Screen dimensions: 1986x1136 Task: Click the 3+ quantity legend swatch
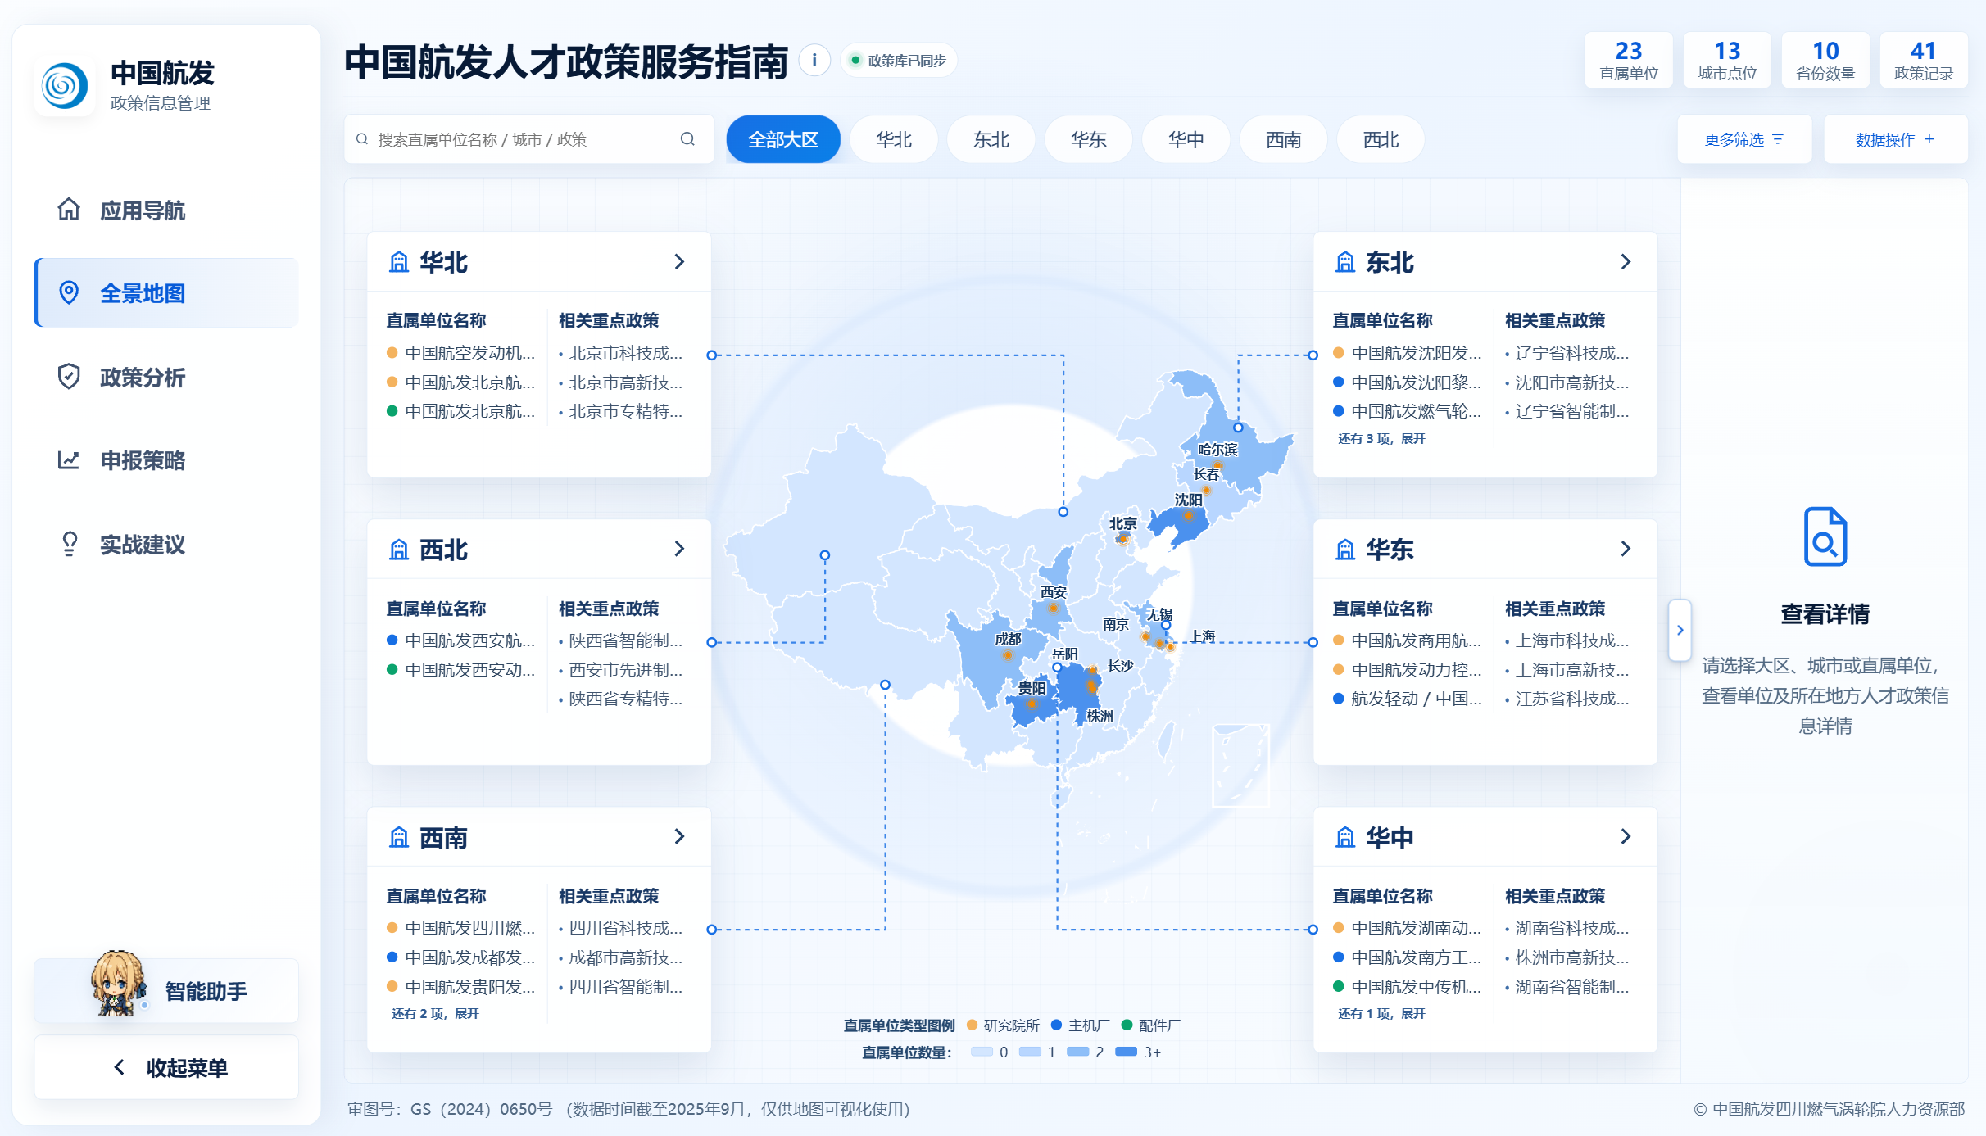point(1127,1052)
